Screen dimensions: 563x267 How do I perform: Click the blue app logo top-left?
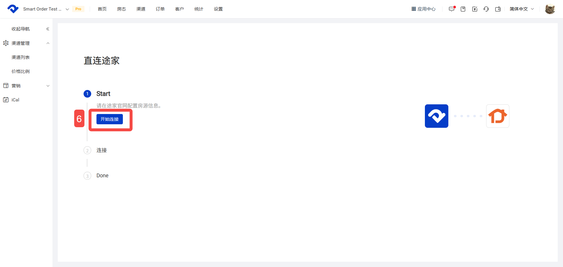pyautogui.click(x=13, y=9)
